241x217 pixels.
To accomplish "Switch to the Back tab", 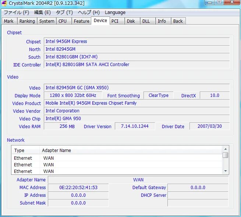I will click(178, 21).
